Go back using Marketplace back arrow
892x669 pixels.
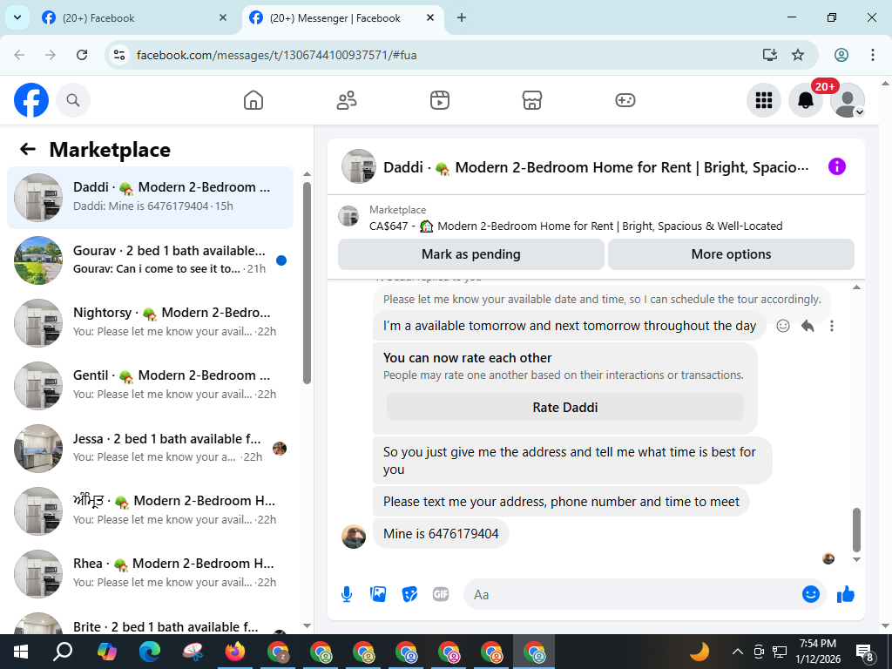(x=27, y=150)
